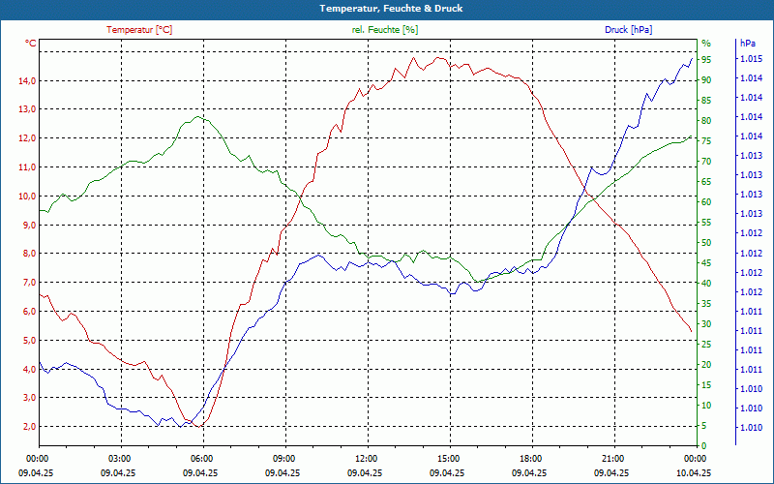The height and width of the screenshot is (484, 774).
Task: Click the '10,0' temperature axis value
Action: click(27, 197)
